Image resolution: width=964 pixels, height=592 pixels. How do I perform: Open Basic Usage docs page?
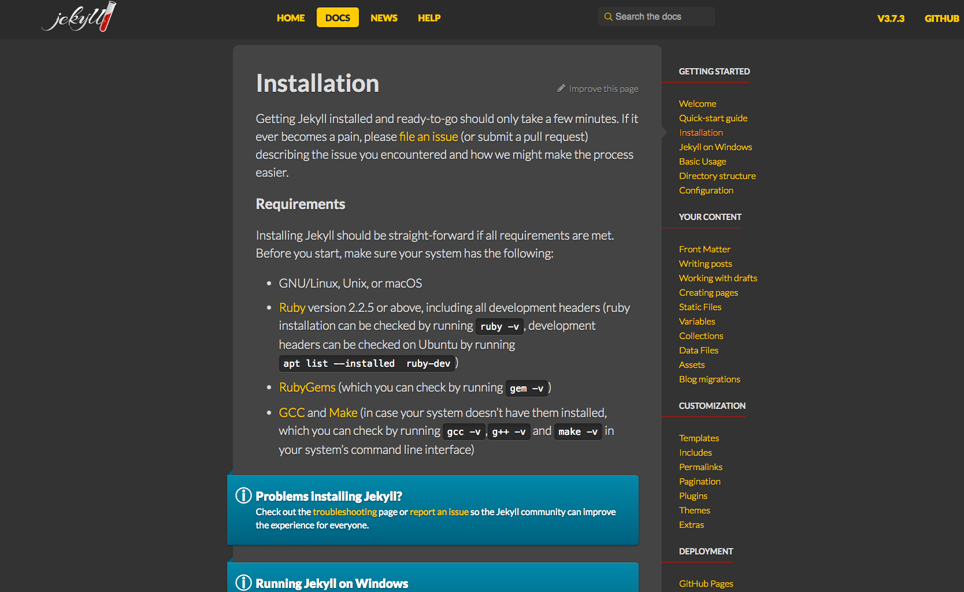(x=702, y=162)
